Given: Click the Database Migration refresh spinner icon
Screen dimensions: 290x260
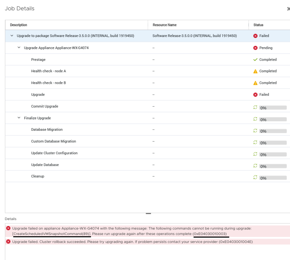Looking at the screenshot, I should (256, 130).
